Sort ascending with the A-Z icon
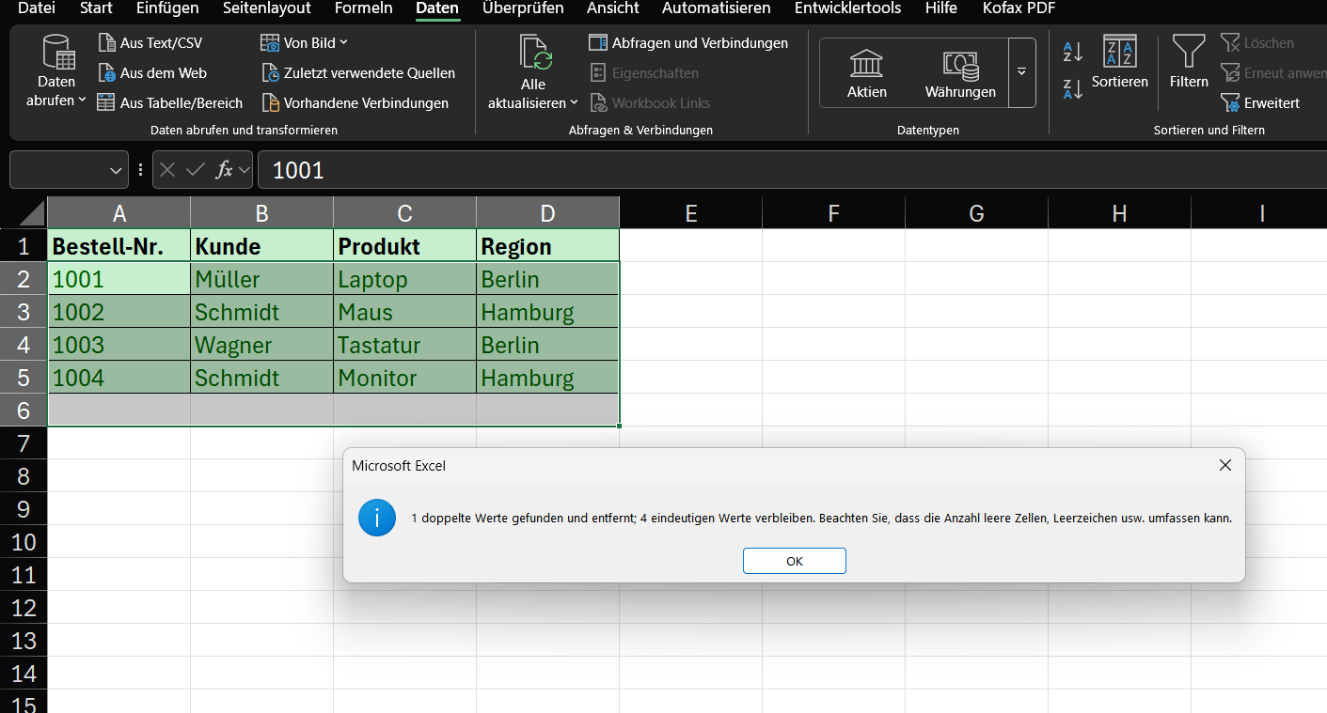The width and height of the screenshot is (1327, 713). coord(1071,52)
